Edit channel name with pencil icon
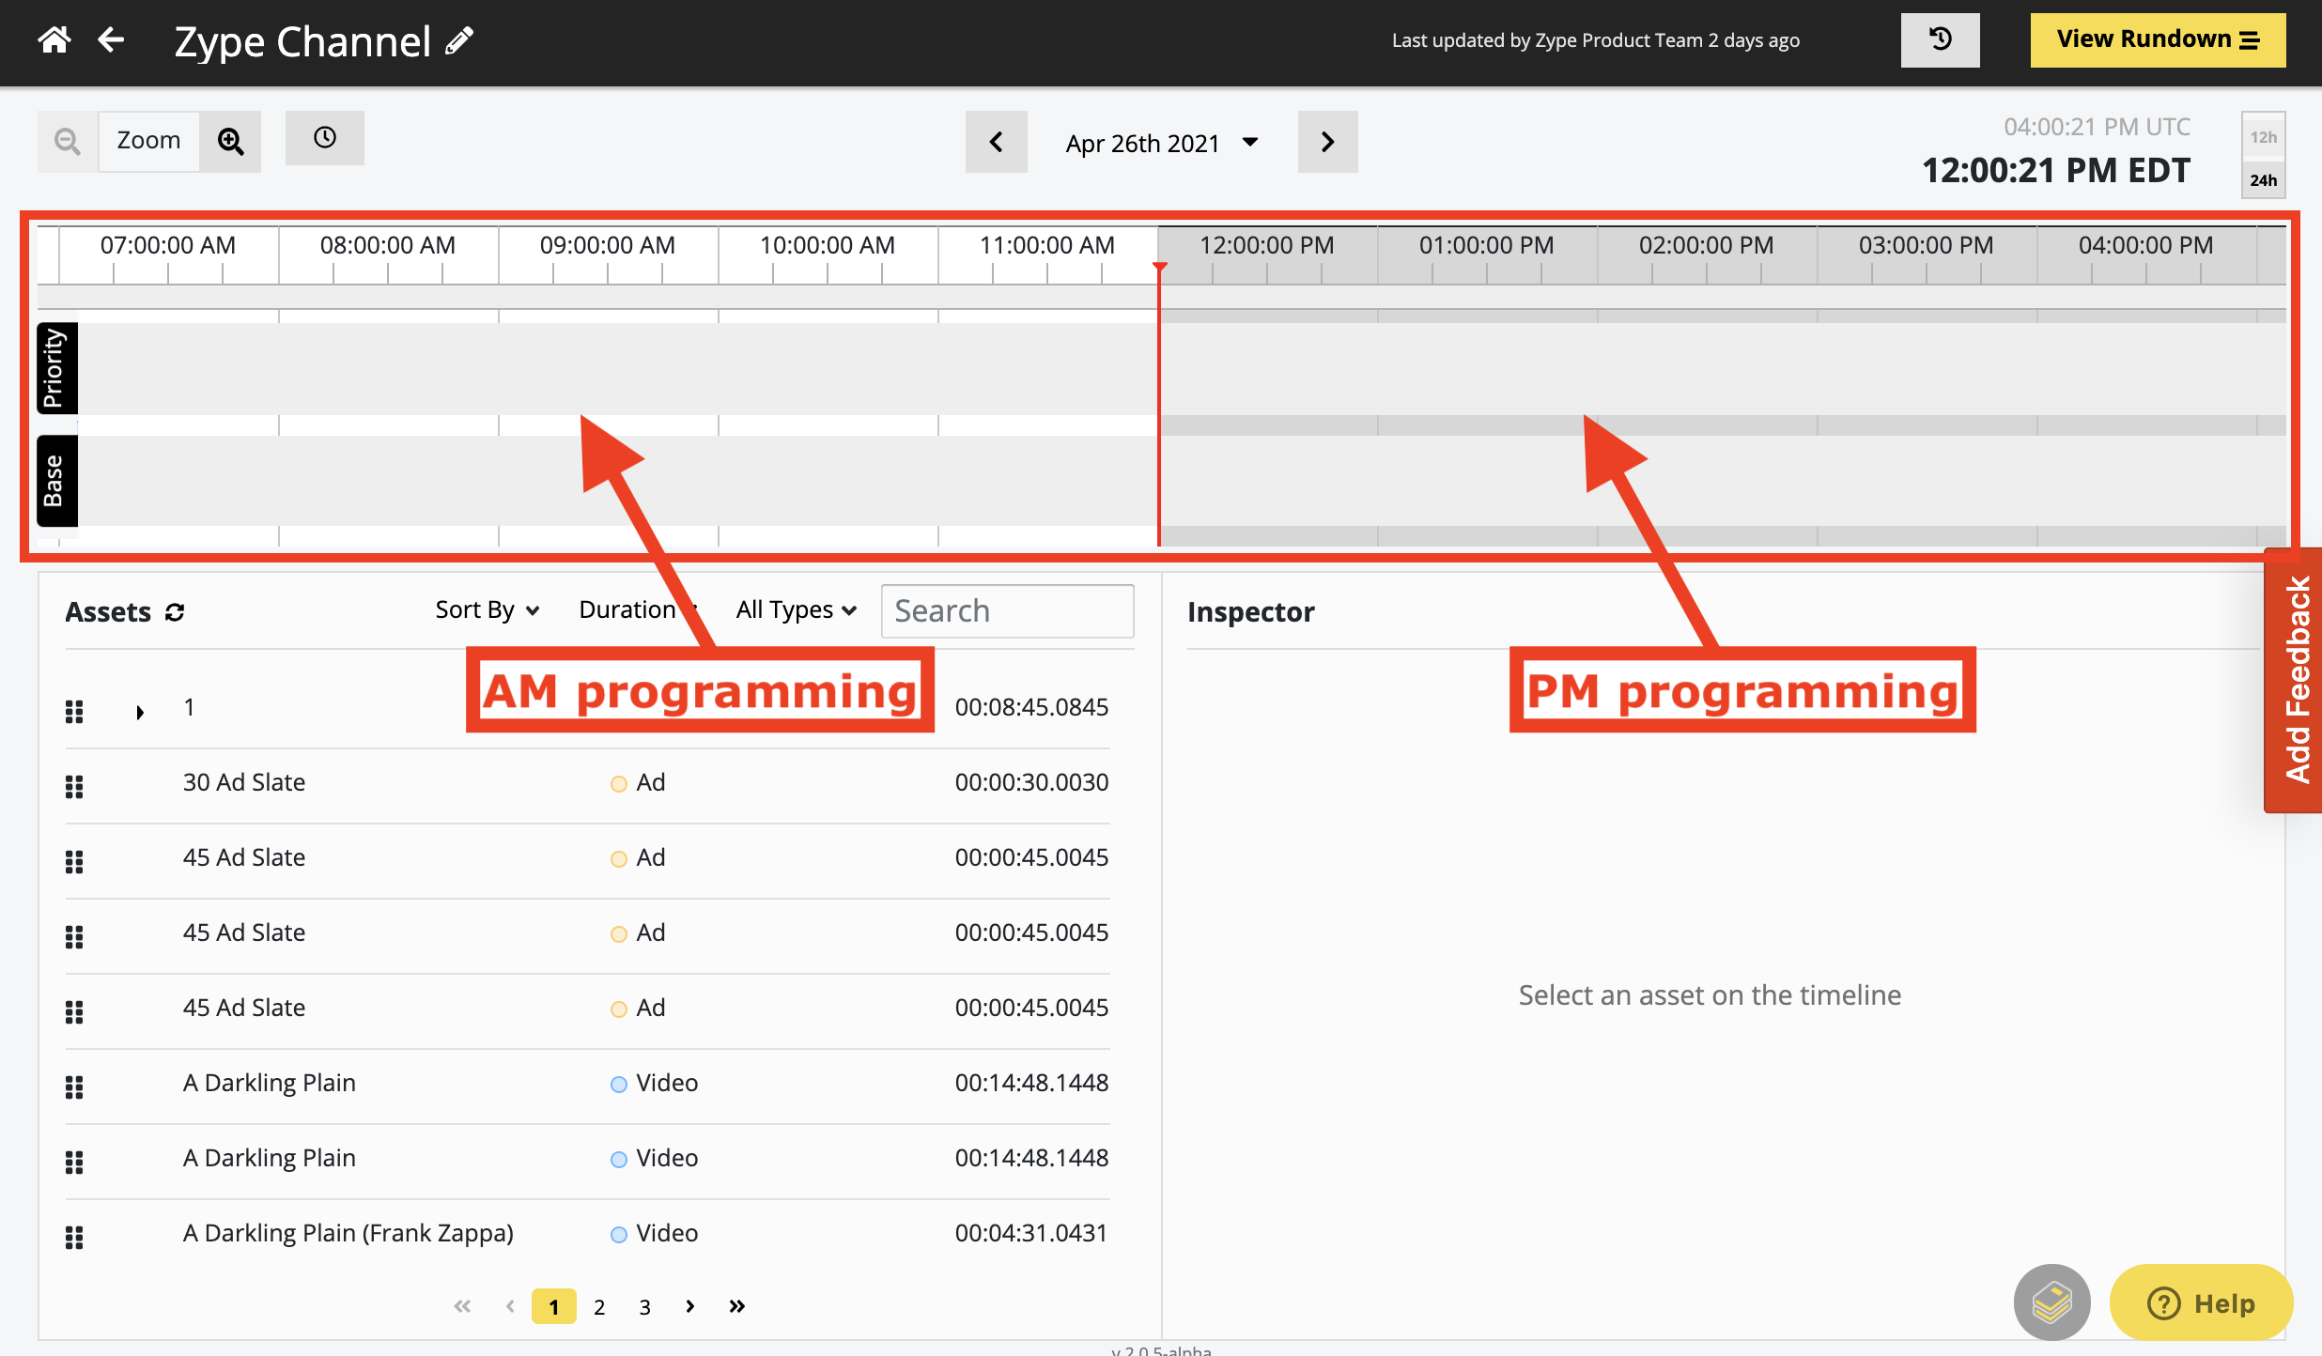The width and height of the screenshot is (2322, 1356). [x=459, y=41]
